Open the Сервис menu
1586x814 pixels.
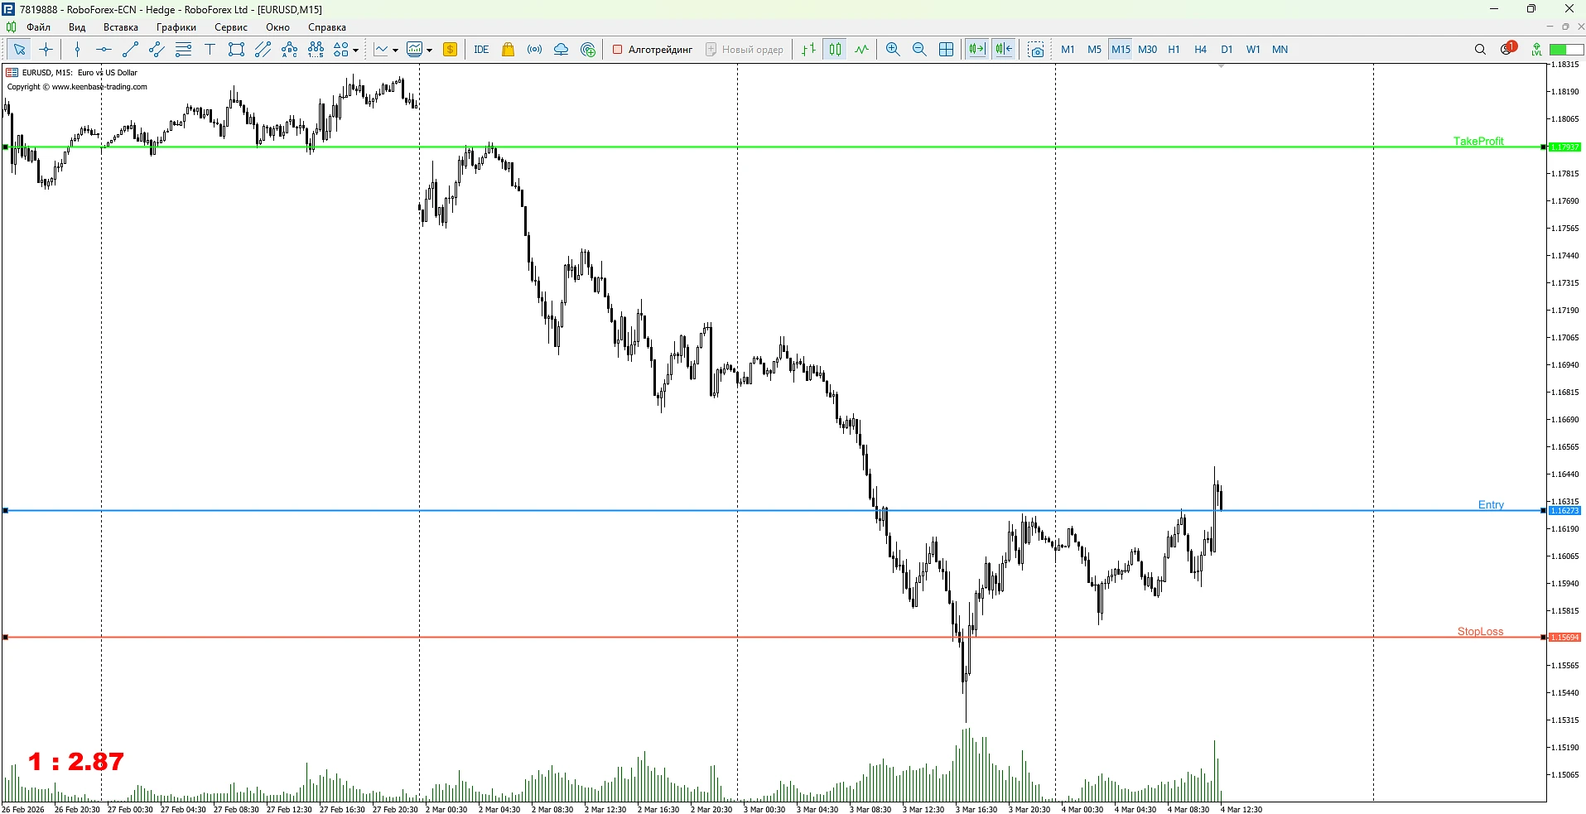coord(230,27)
